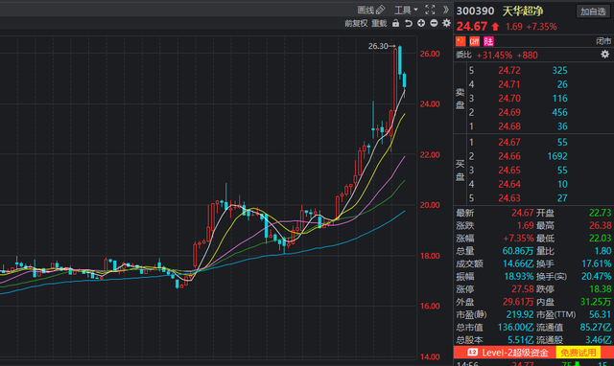Click 免费试用 free trial button
This screenshot has height=366, width=614.
coord(578,353)
